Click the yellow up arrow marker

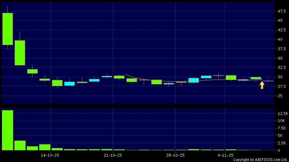click(x=262, y=85)
